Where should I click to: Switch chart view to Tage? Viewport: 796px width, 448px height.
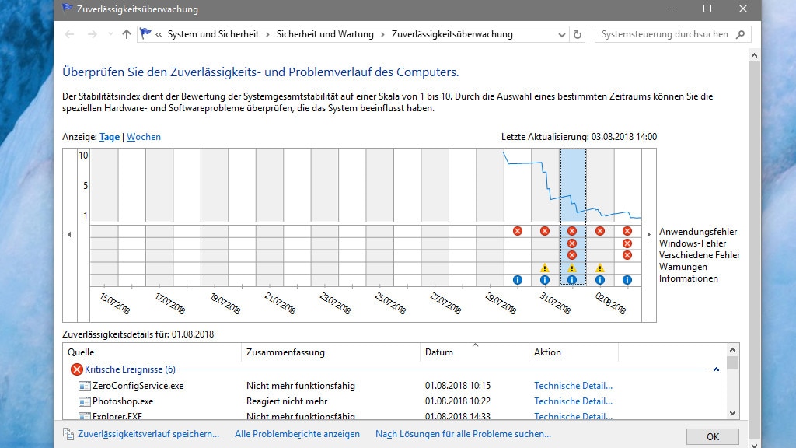click(110, 137)
